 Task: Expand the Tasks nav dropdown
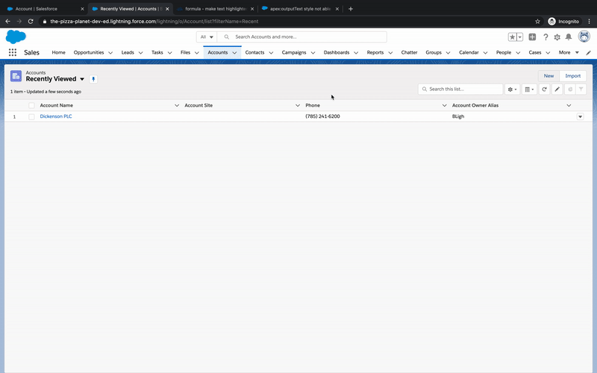point(170,53)
